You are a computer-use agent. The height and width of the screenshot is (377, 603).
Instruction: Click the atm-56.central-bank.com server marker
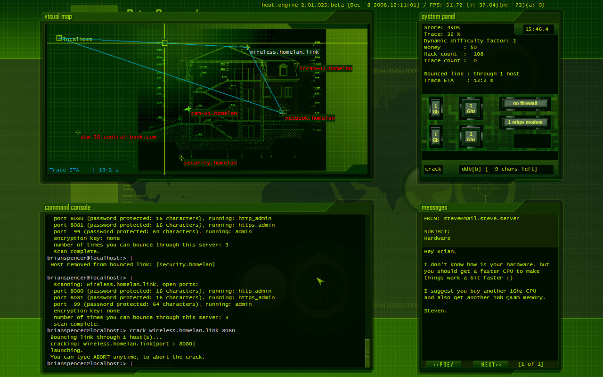click(x=78, y=133)
